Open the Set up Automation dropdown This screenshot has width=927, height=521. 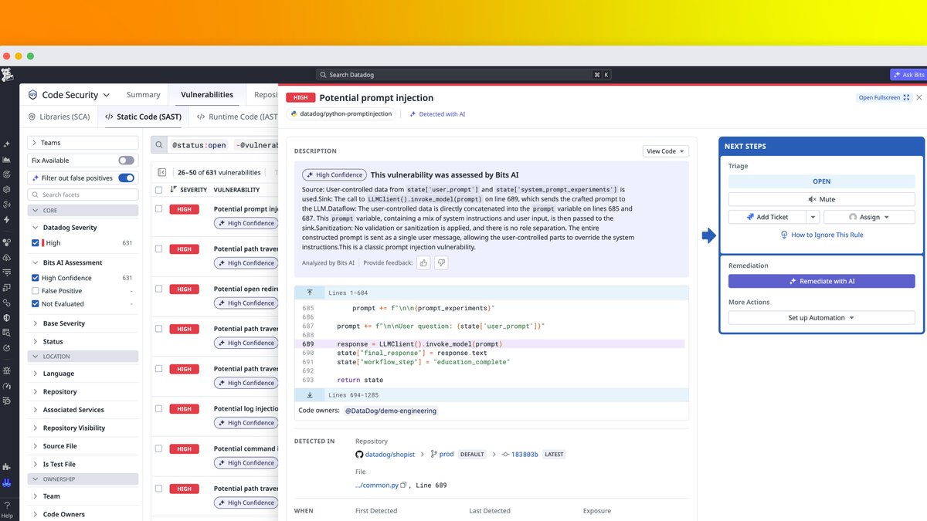click(x=821, y=318)
